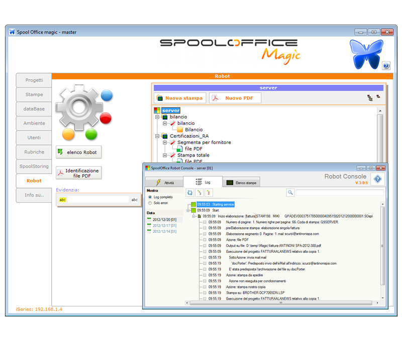The height and width of the screenshot is (341, 402).
Task: Select the Bilancio folder item
Action: 193,130
